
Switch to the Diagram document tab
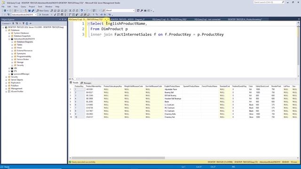click(x=127, y=19)
